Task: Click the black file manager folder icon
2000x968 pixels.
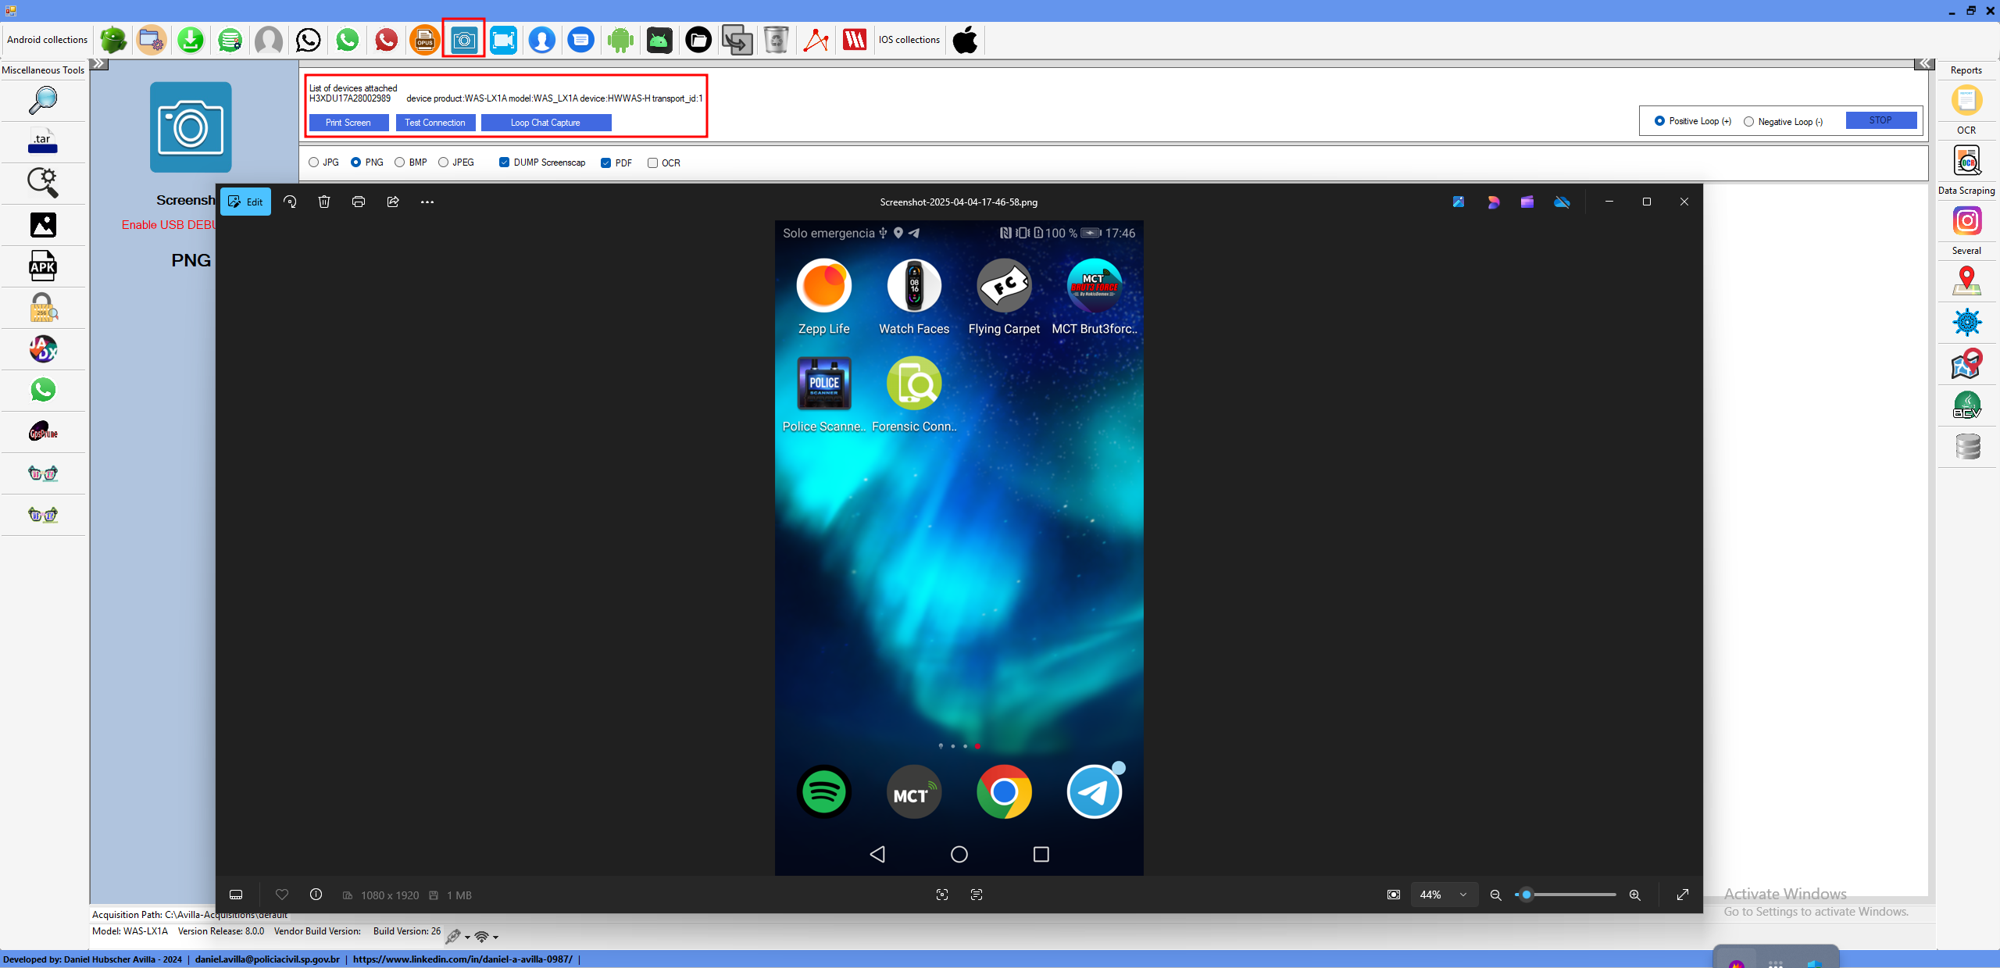Action: 698,40
